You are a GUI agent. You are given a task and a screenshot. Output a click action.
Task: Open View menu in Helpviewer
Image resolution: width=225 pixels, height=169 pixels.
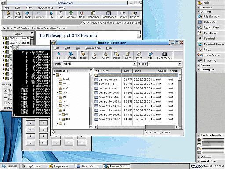29,7
